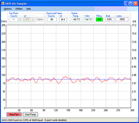Click the green Filling ON indicator
The image size is (139, 123).
tap(99, 19)
